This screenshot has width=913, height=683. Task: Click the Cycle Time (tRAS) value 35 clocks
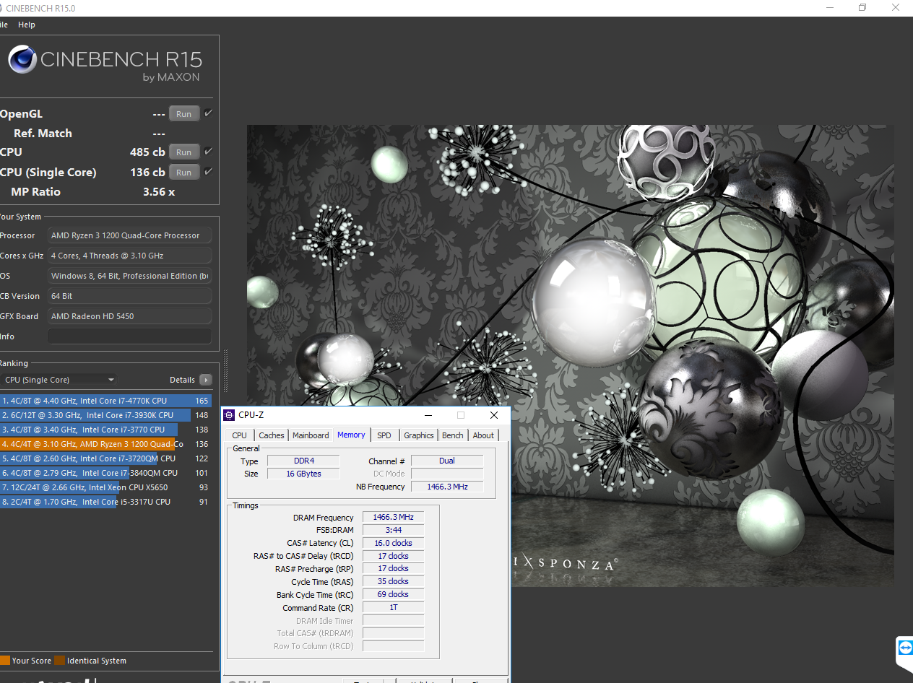tap(393, 582)
